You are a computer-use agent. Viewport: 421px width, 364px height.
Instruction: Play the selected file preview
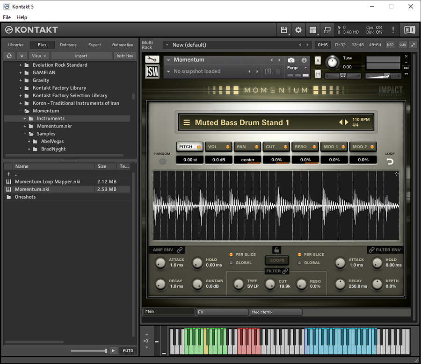[x=113, y=350]
